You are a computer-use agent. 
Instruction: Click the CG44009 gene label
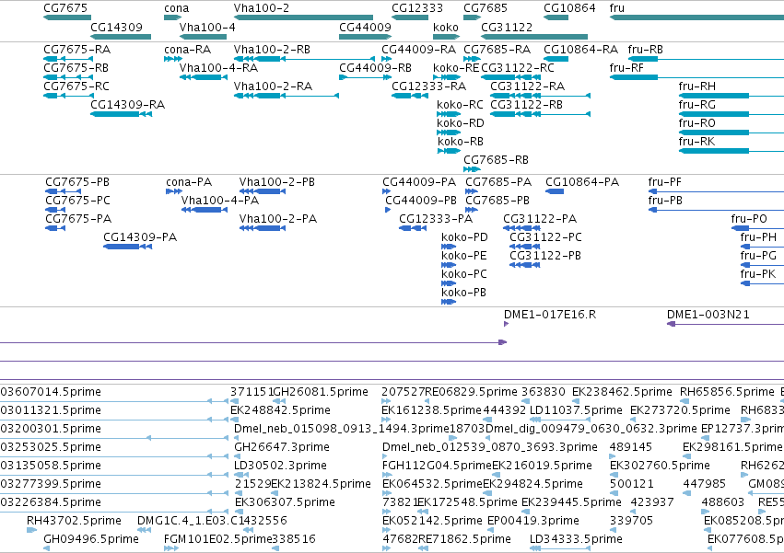tap(365, 27)
